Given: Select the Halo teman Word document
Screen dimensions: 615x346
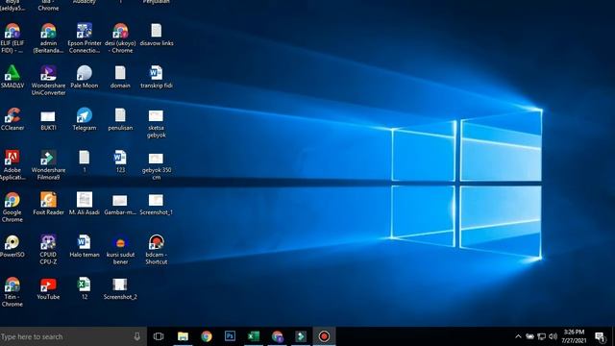Looking at the screenshot, I should click(85, 246).
